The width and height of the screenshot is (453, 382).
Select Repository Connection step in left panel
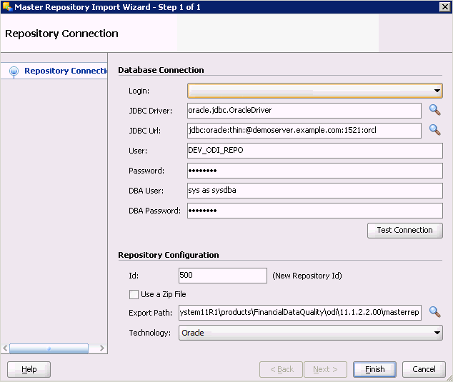coord(66,71)
